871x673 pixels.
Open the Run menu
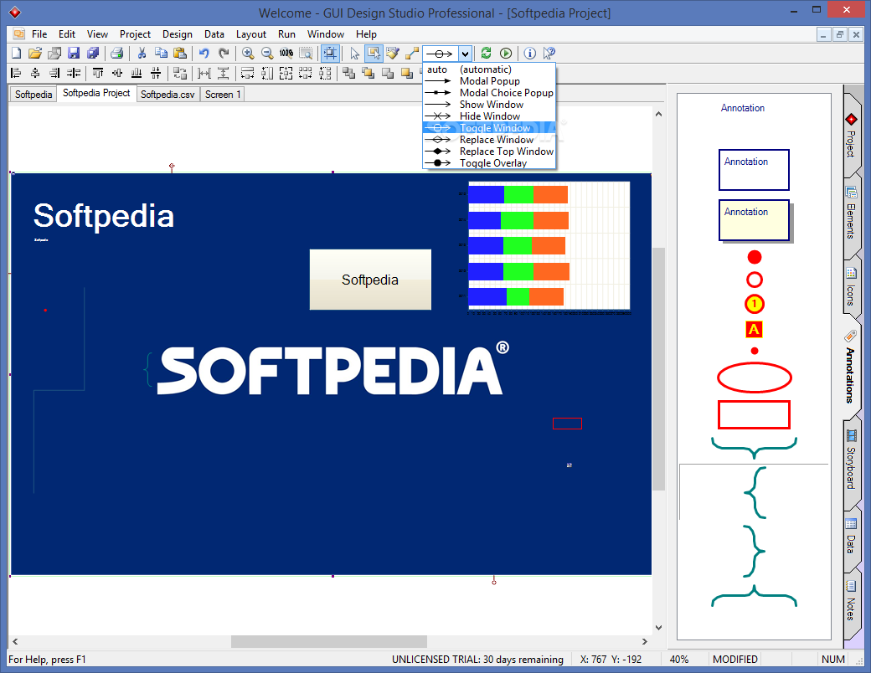tap(286, 33)
